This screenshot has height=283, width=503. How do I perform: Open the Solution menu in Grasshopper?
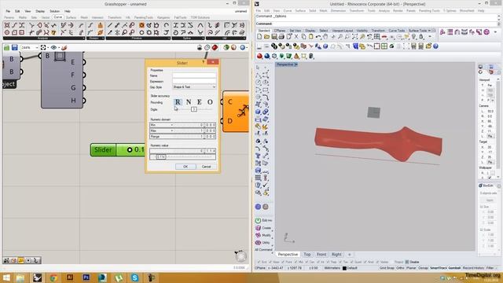[54, 11]
